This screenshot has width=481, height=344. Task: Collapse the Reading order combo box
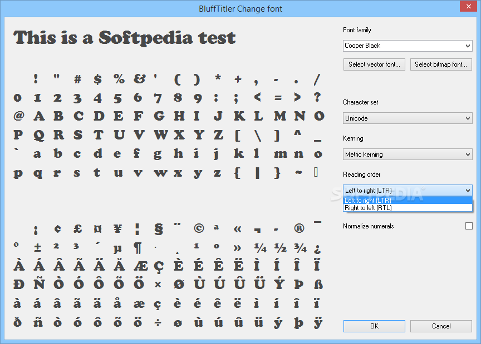[408, 191]
